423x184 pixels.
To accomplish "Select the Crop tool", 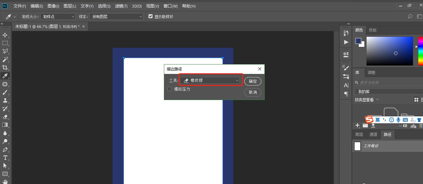I will (4, 67).
